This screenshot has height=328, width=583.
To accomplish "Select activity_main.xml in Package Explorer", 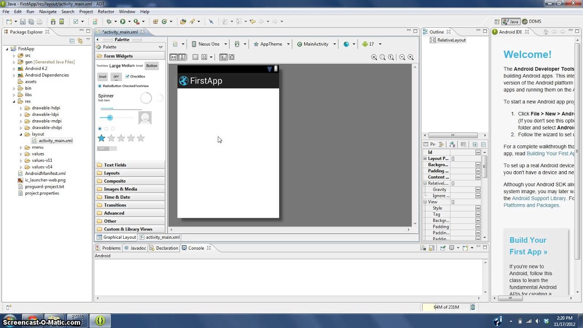I will click(52, 141).
